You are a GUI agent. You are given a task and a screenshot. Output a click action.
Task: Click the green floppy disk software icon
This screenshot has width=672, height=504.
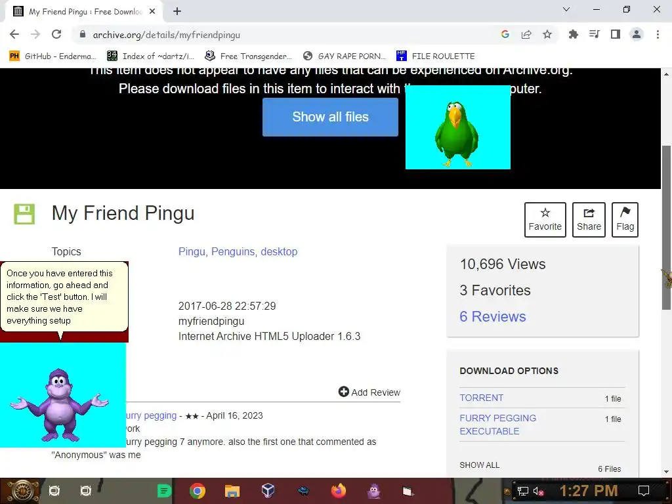pos(24,214)
